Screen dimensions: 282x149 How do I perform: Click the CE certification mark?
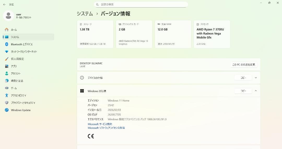point(91,136)
